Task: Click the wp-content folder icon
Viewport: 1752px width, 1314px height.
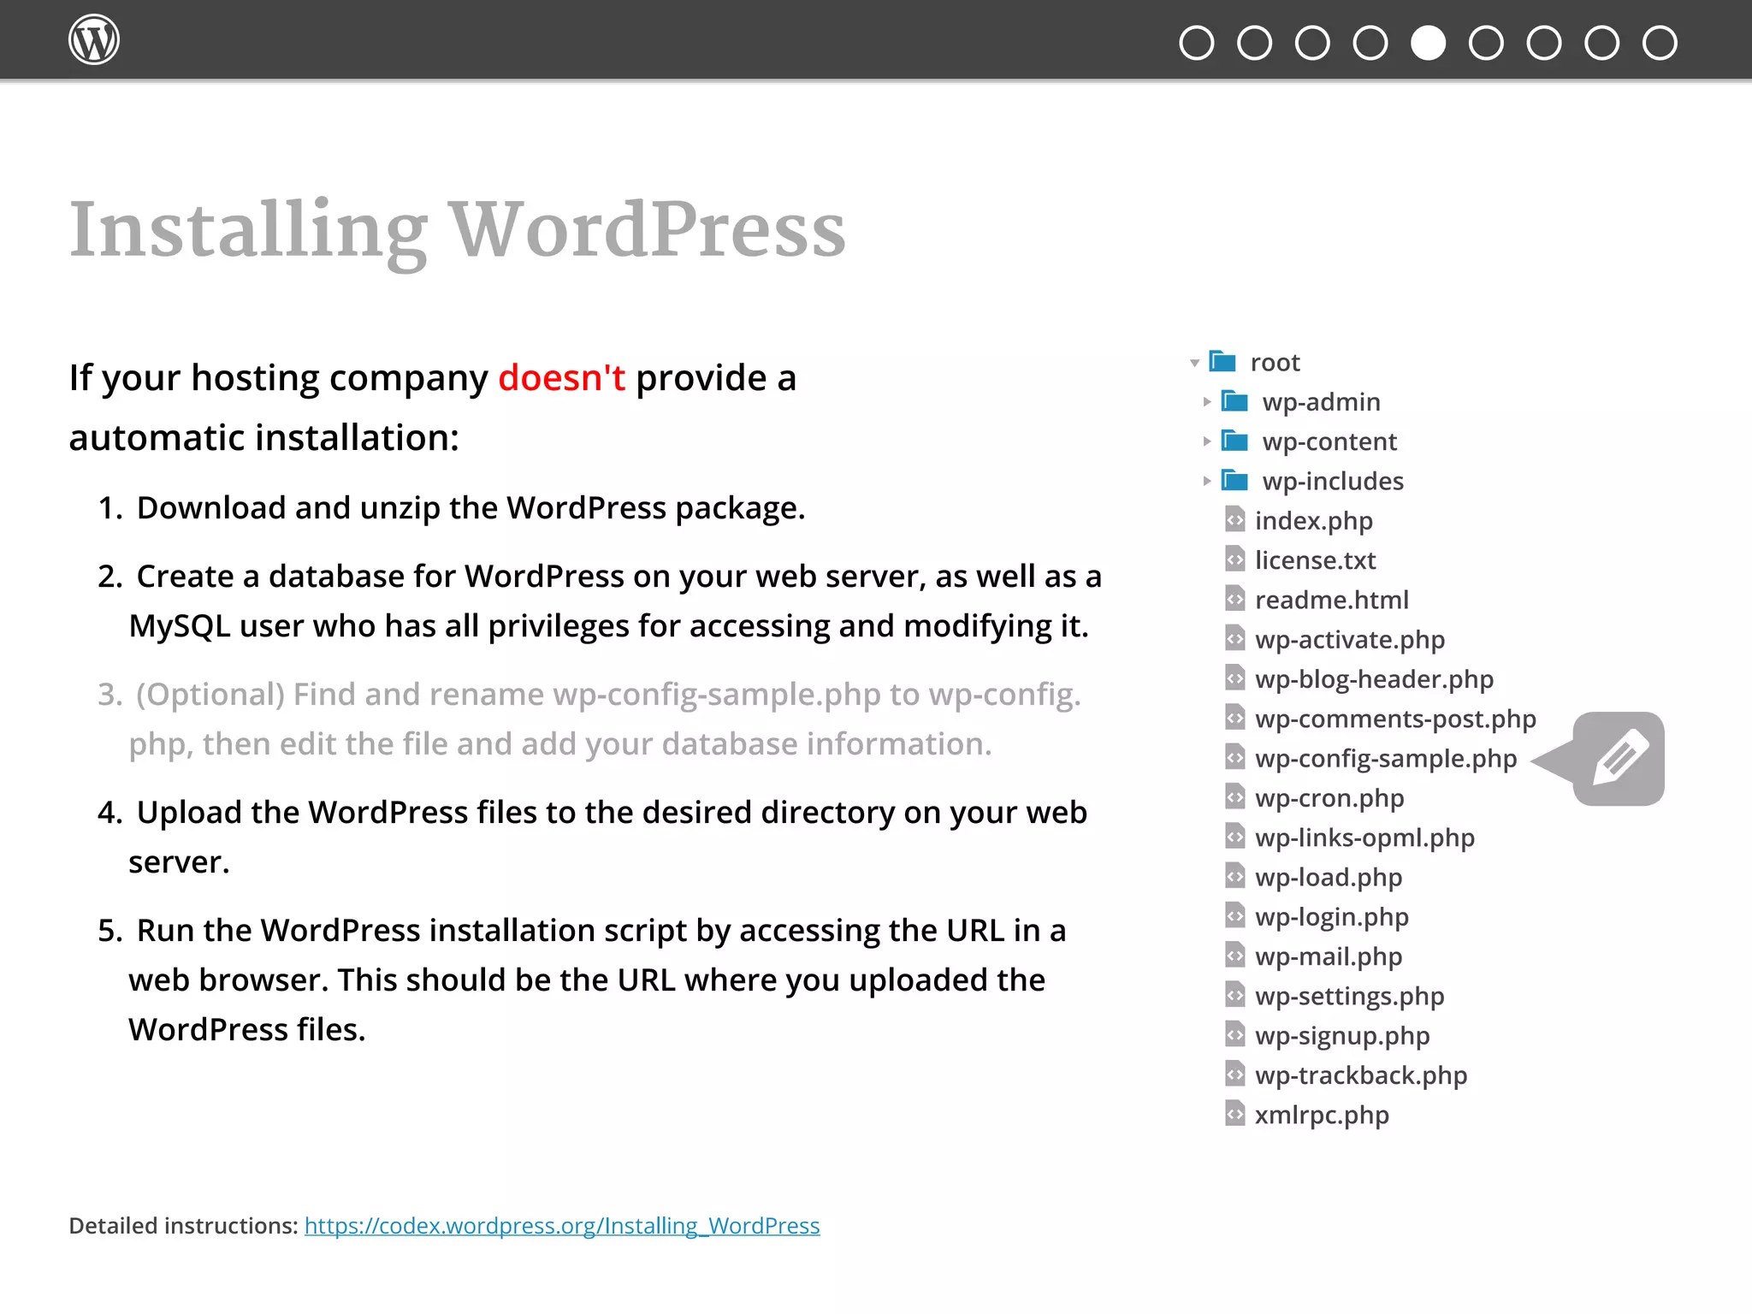Action: click(1234, 440)
